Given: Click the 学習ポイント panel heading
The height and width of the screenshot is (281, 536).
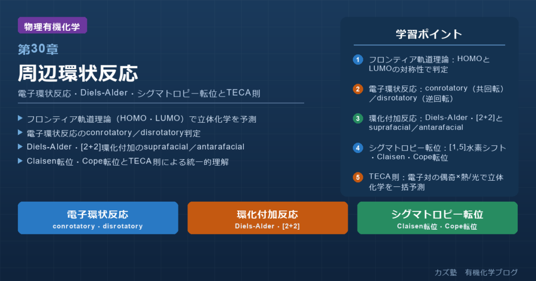Looking at the screenshot, I should 429,34.
